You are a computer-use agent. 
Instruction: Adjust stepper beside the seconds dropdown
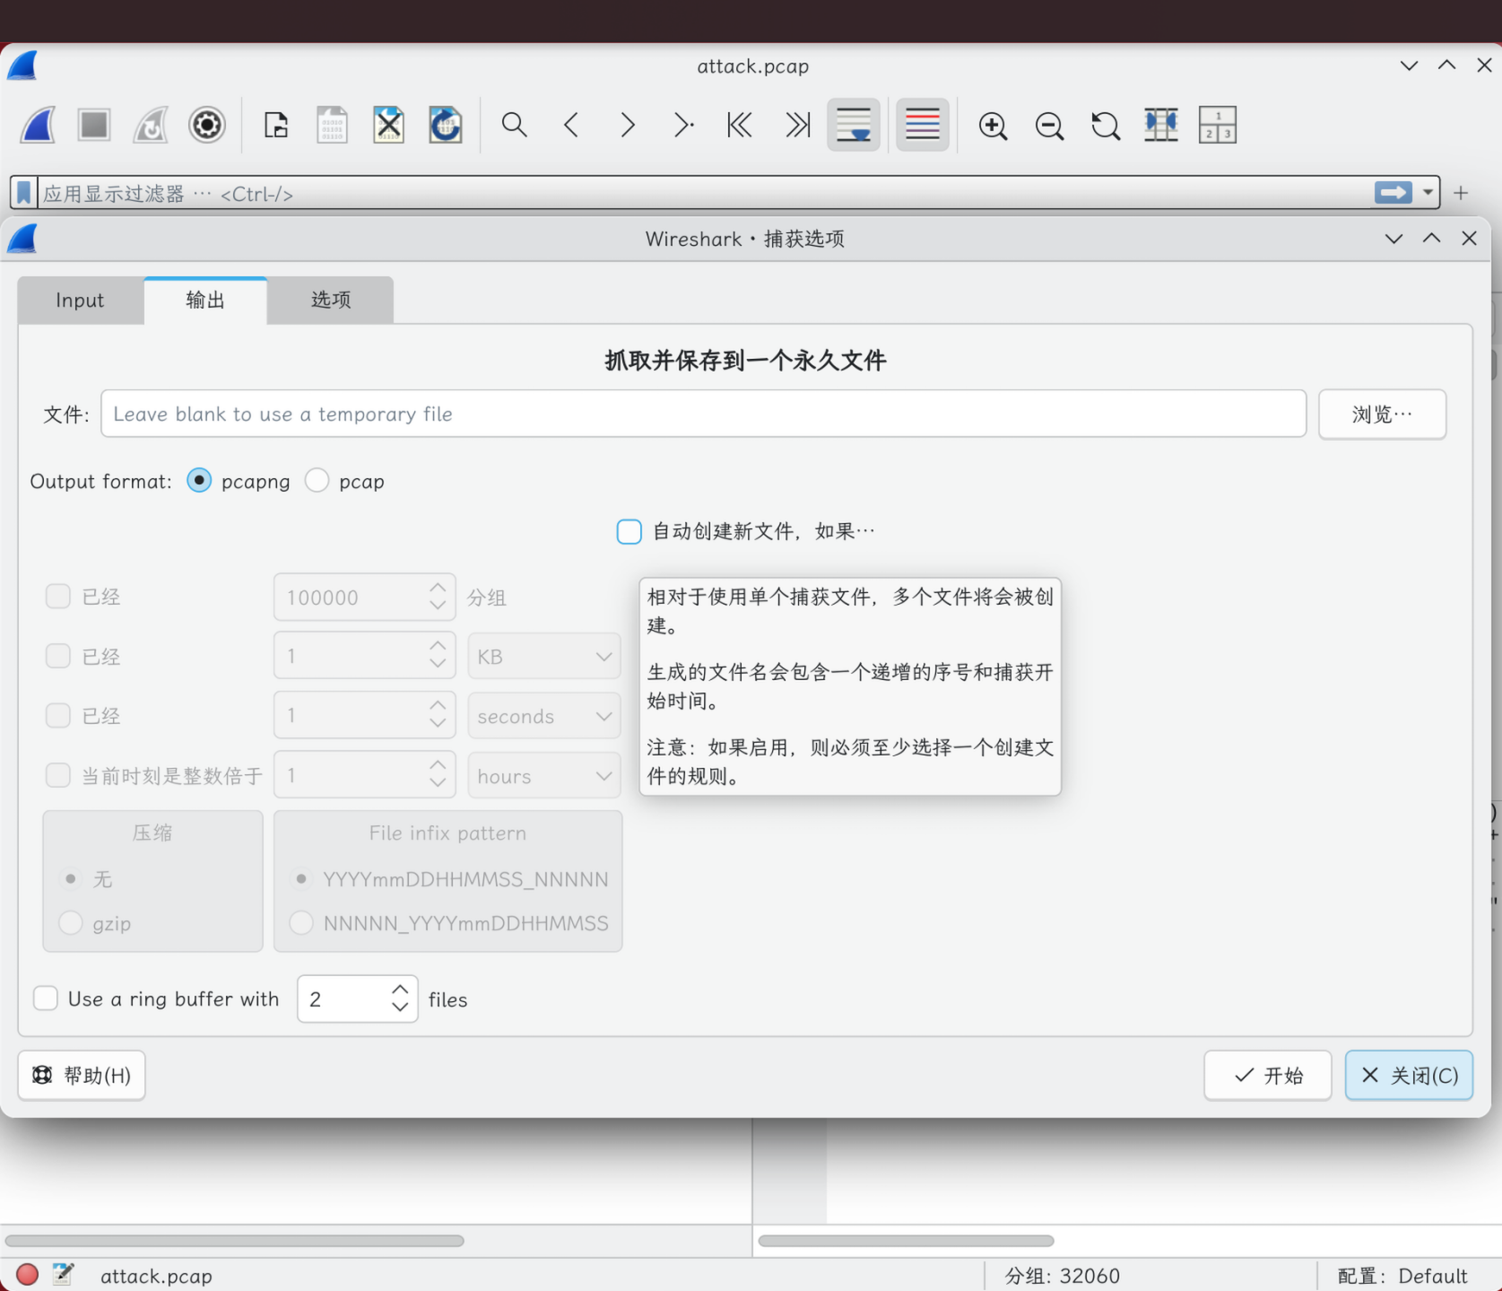pyautogui.click(x=438, y=715)
